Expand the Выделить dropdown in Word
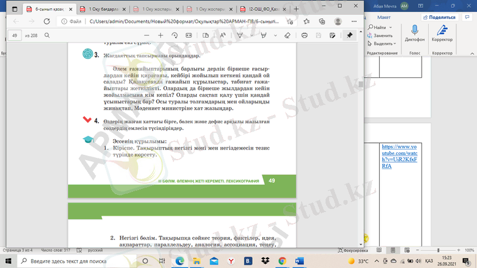Screen dimensions: 477x268 pyautogui.click(x=395, y=43)
